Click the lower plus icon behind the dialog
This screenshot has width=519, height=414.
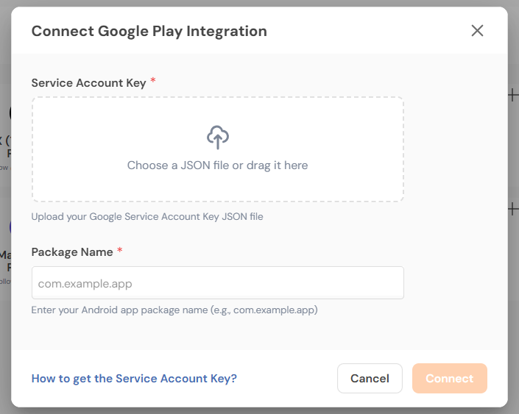(x=513, y=210)
